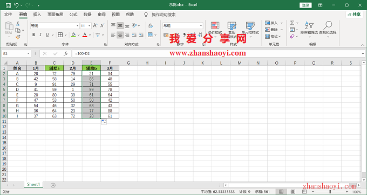367x195 pixels.
Task: Apply the fill color bucket
Action: point(73,35)
